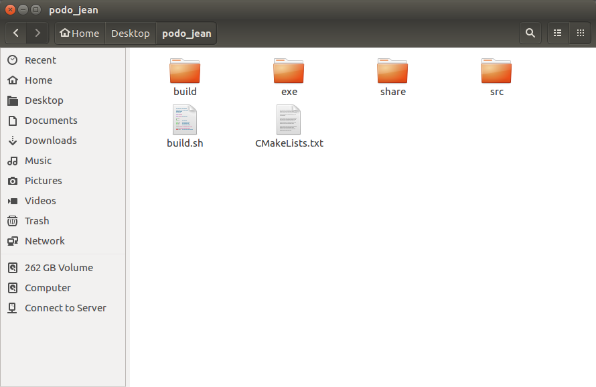Click the Music note icon in sidebar
The width and height of the screenshot is (596, 387).
point(13,161)
